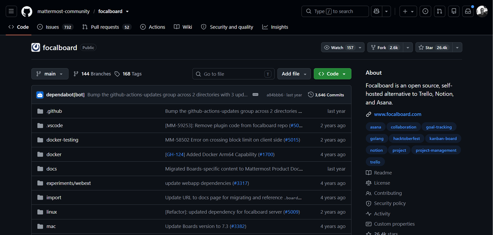Open the 144 Branches link

coord(92,74)
